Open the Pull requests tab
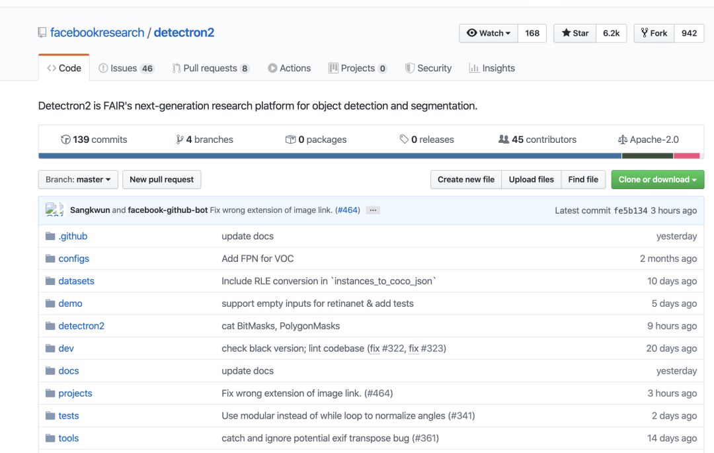 [x=212, y=68]
